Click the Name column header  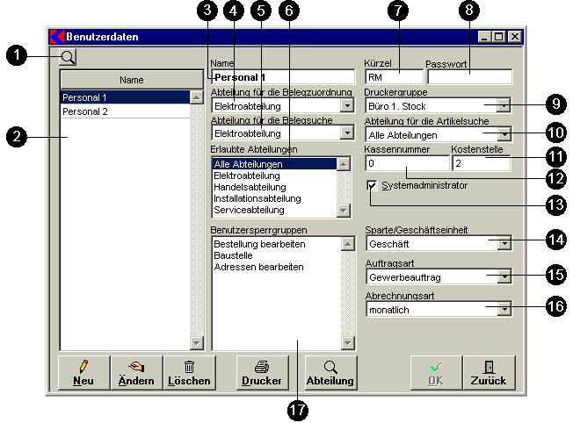pos(131,80)
